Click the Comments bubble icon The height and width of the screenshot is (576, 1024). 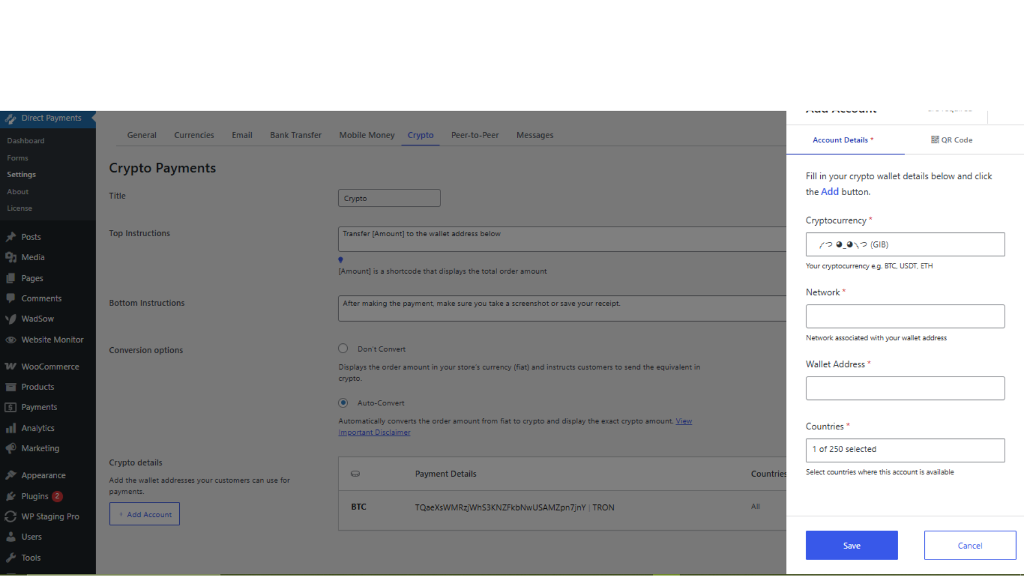pyautogui.click(x=11, y=299)
